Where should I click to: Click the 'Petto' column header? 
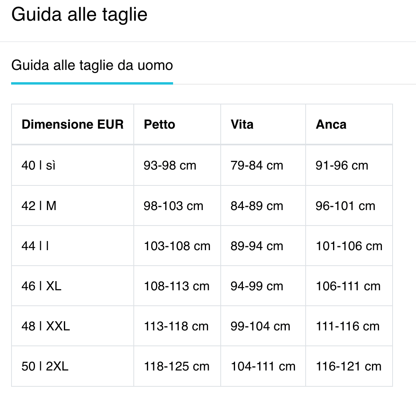(x=159, y=124)
